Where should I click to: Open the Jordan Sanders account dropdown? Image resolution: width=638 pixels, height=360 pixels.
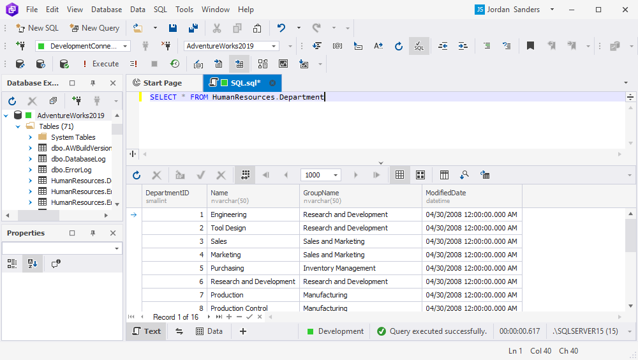pos(552,10)
